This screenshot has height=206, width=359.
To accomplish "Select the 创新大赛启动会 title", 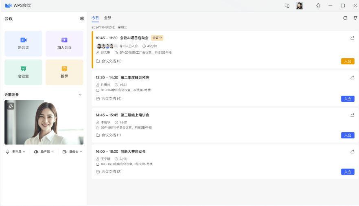I will [x=133, y=151].
